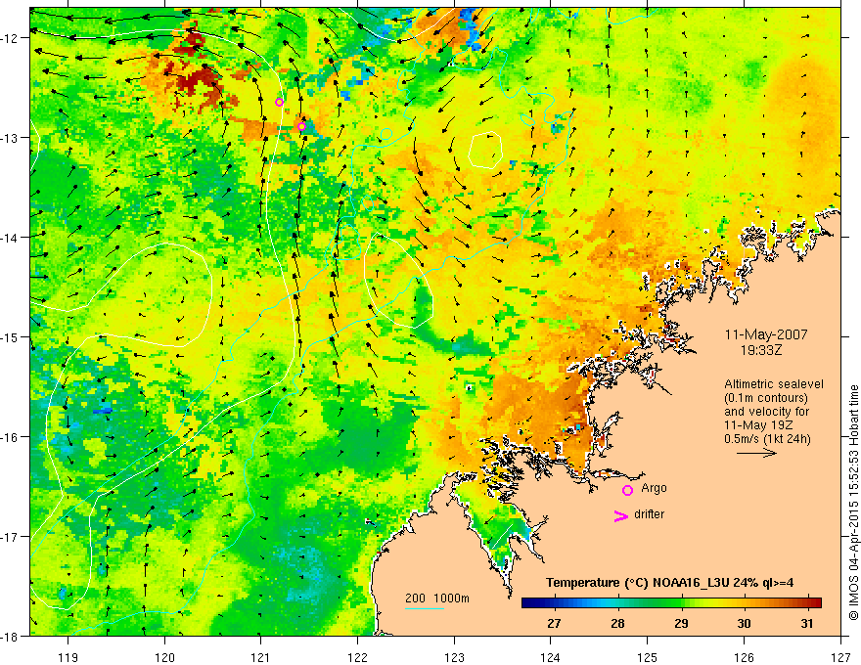Image resolution: width=861 pixels, height=665 pixels.
Task: Click longitude label '119' on the bottom axis
Action: (68, 657)
